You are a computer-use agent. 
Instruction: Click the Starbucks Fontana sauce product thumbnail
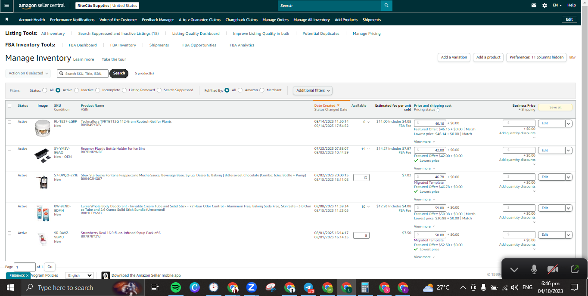tap(43, 182)
